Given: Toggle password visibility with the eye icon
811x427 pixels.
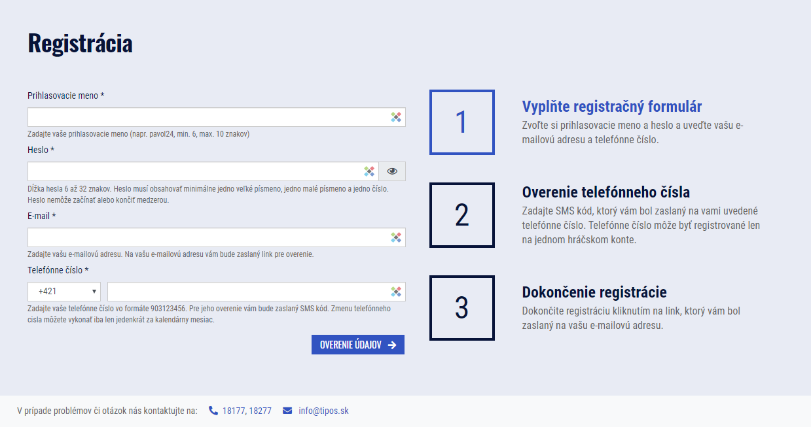Looking at the screenshot, I should 392,171.
